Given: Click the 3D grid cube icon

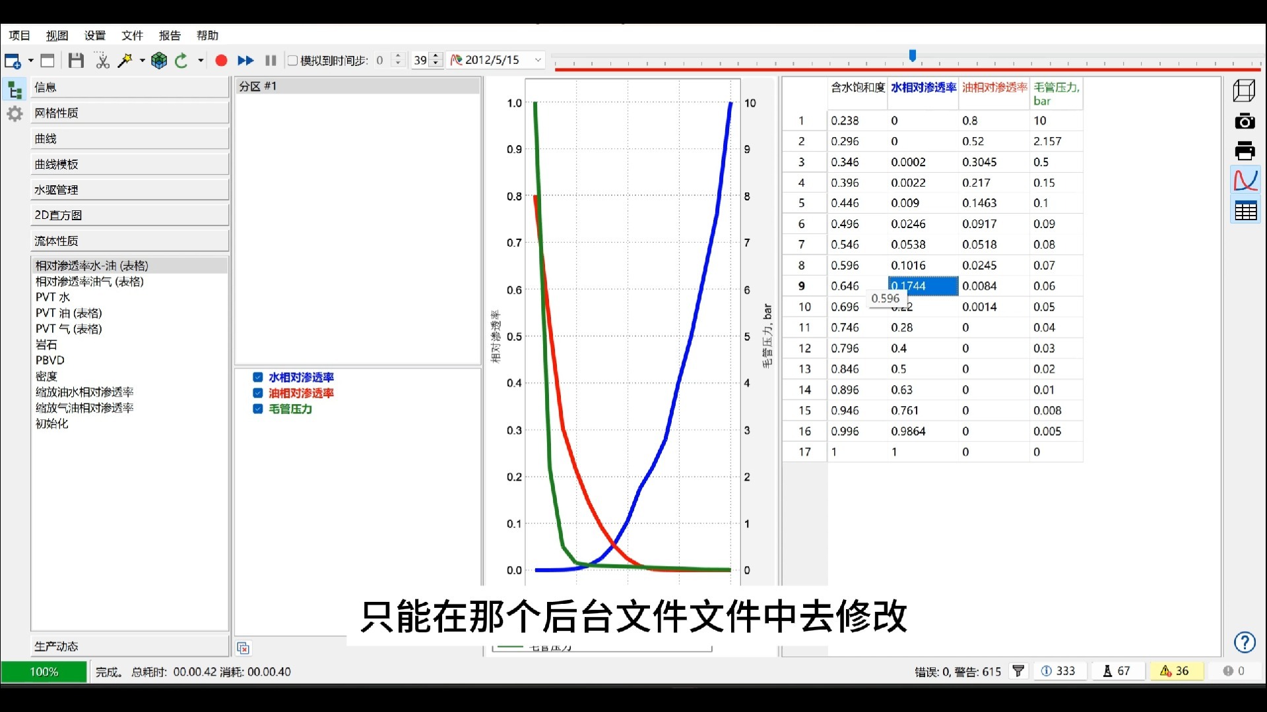Looking at the screenshot, I should coord(159,61).
